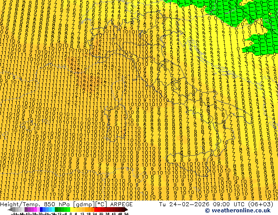Open the weatheronline.co.uk copyright link
Image resolution: width=278 pixels, height=215 pixels.
[x=238, y=211]
